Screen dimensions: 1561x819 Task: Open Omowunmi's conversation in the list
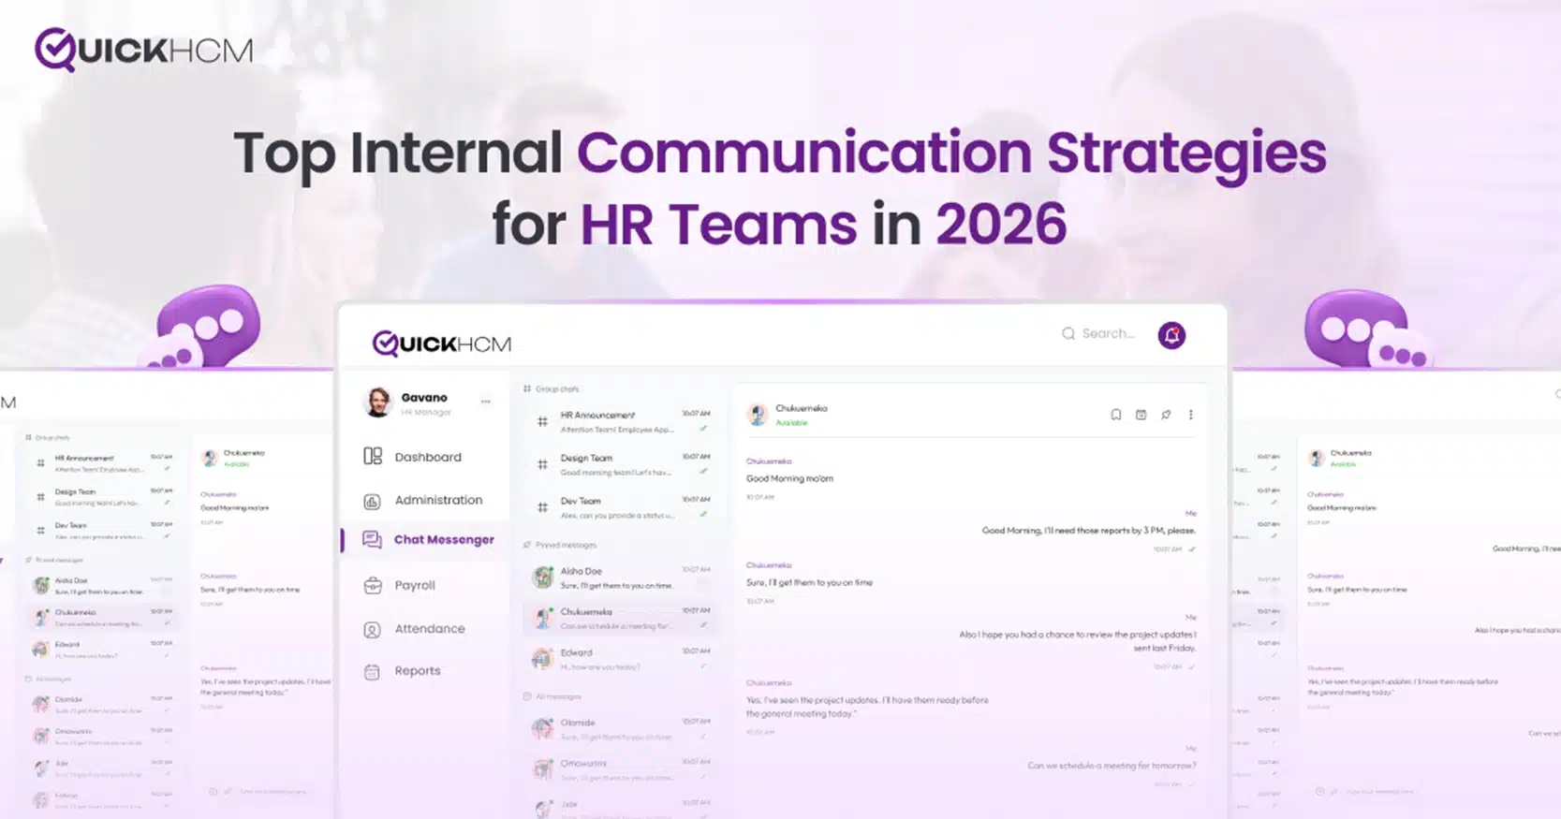[x=621, y=769]
